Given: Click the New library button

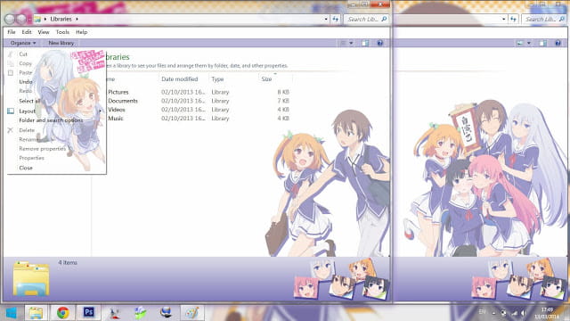Looking at the screenshot, I should tap(61, 43).
